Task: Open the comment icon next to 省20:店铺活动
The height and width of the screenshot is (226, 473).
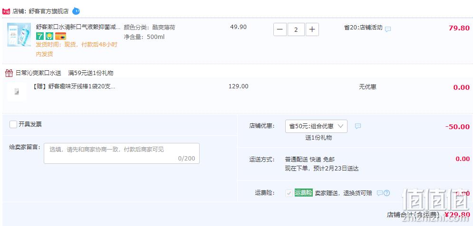Action: pyautogui.click(x=388, y=29)
